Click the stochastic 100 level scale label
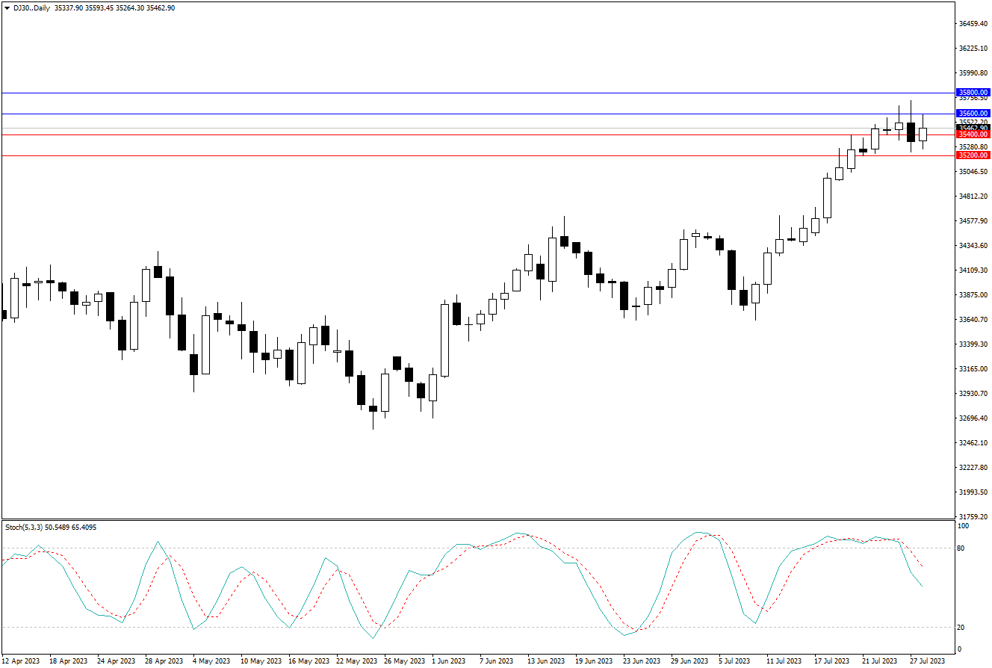The width and height of the screenshot is (992, 668). (964, 527)
